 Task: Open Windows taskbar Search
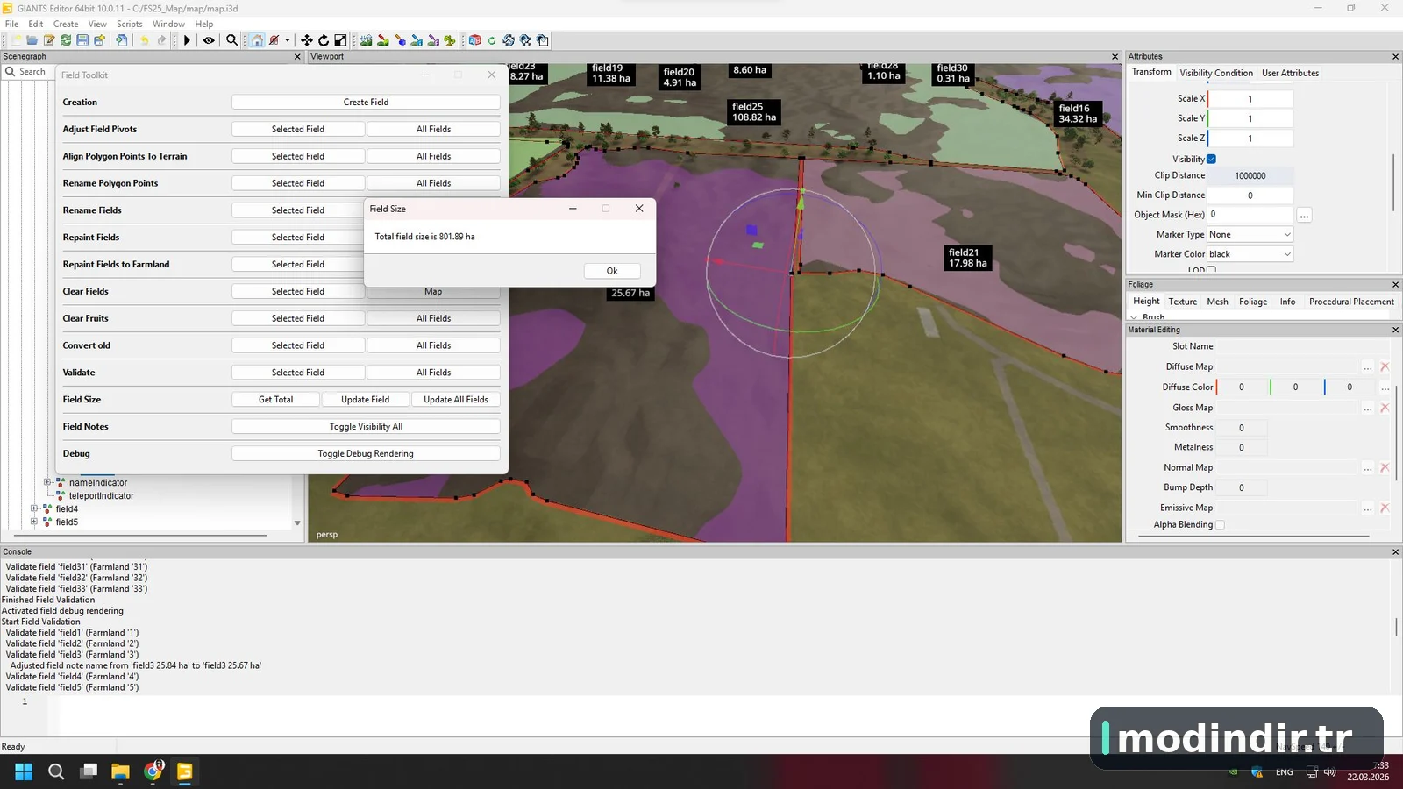[x=56, y=771]
